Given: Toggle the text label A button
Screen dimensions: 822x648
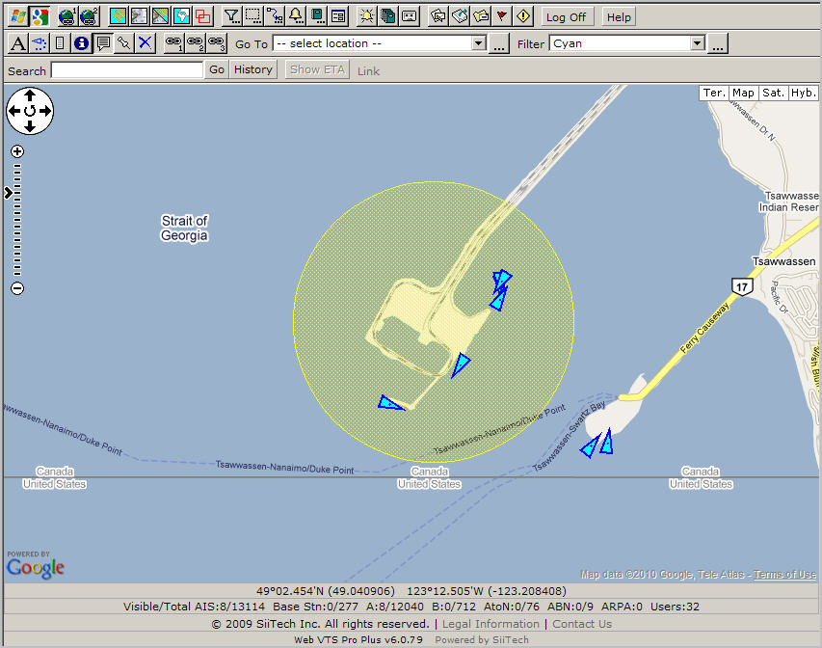Looking at the screenshot, I should click(17, 43).
